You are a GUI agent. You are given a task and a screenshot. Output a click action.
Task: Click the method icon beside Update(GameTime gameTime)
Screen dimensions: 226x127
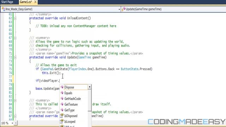point(124,9)
